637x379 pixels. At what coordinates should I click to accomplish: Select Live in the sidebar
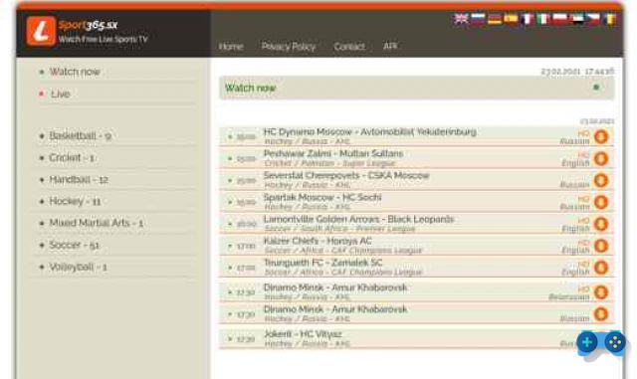click(60, 94)
